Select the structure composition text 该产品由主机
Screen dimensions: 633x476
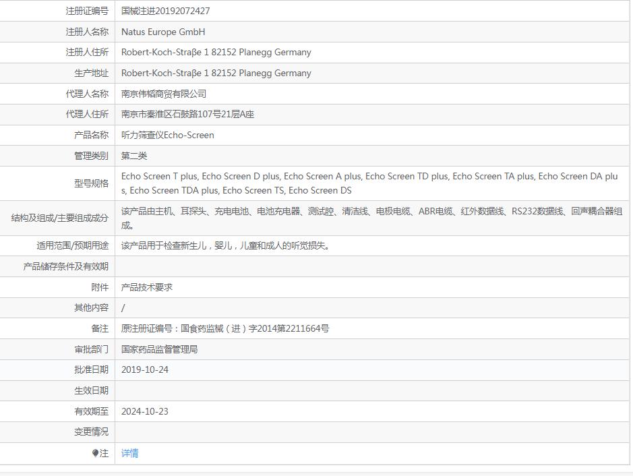[371, 218]
